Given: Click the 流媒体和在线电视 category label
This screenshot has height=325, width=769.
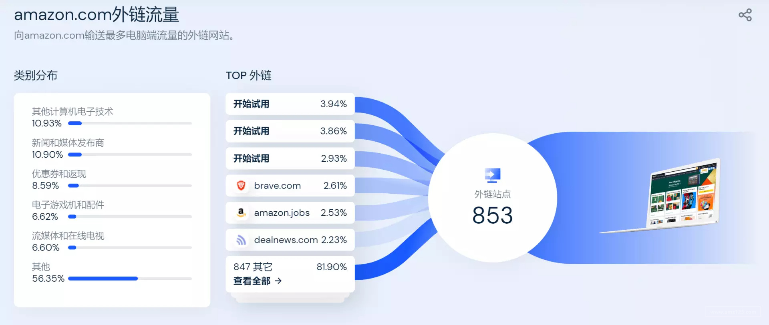Looking at the screenshot, I should click(68, 236).
